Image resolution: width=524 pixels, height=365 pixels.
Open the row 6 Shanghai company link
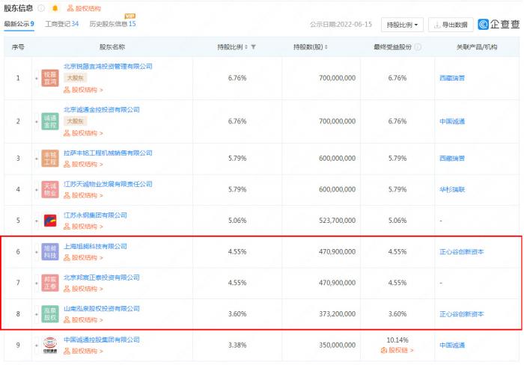95,247
